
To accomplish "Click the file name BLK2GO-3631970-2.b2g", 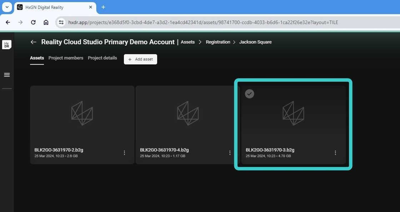I will [x=59, y=150].
